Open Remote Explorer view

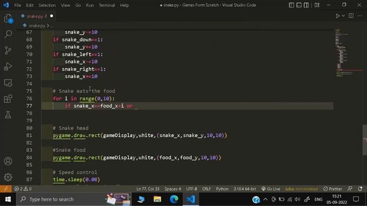8,82
